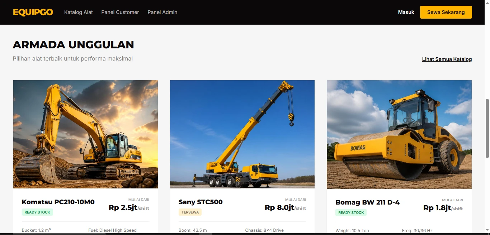Click the Boom: 43.5 m spec

[x=193, y=230]
